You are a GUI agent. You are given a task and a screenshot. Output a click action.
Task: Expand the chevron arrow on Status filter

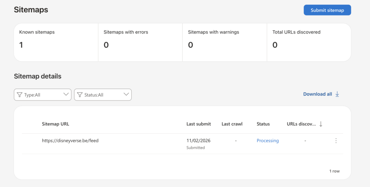(x=126, y=94)
